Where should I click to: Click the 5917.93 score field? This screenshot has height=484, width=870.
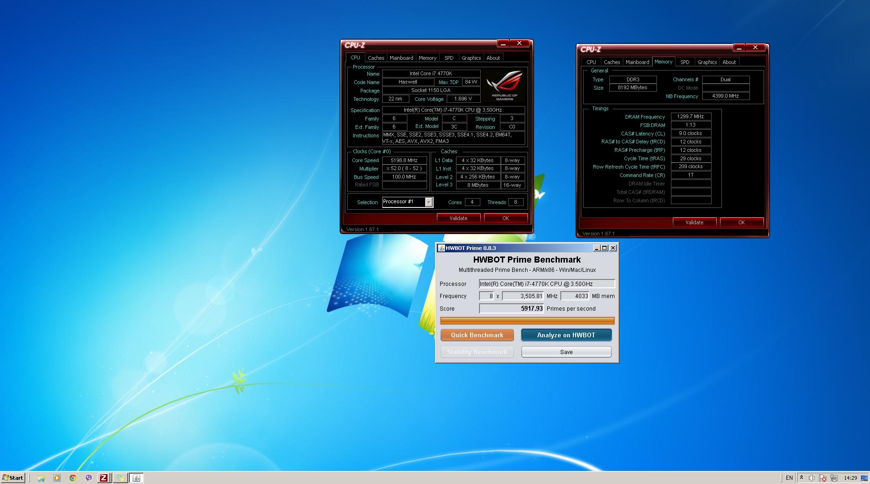click(x=511, y=308)
